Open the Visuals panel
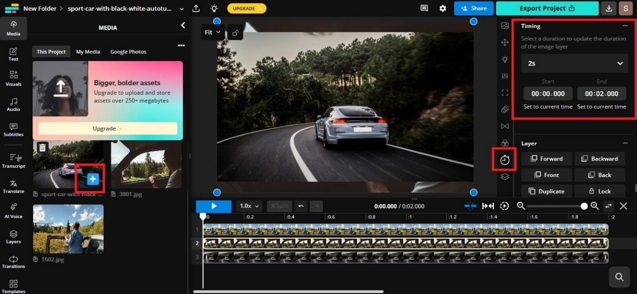Screen dimensions: 637x294 coord(13,79)
